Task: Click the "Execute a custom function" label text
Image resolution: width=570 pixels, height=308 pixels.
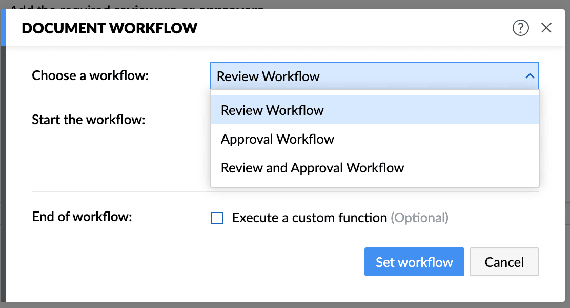Action: 309,218
